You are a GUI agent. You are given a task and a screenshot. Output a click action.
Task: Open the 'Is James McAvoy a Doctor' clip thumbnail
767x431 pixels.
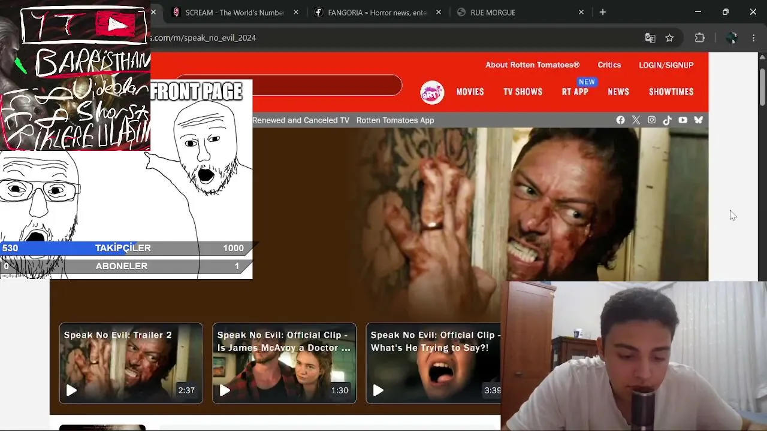pos(285,363)
